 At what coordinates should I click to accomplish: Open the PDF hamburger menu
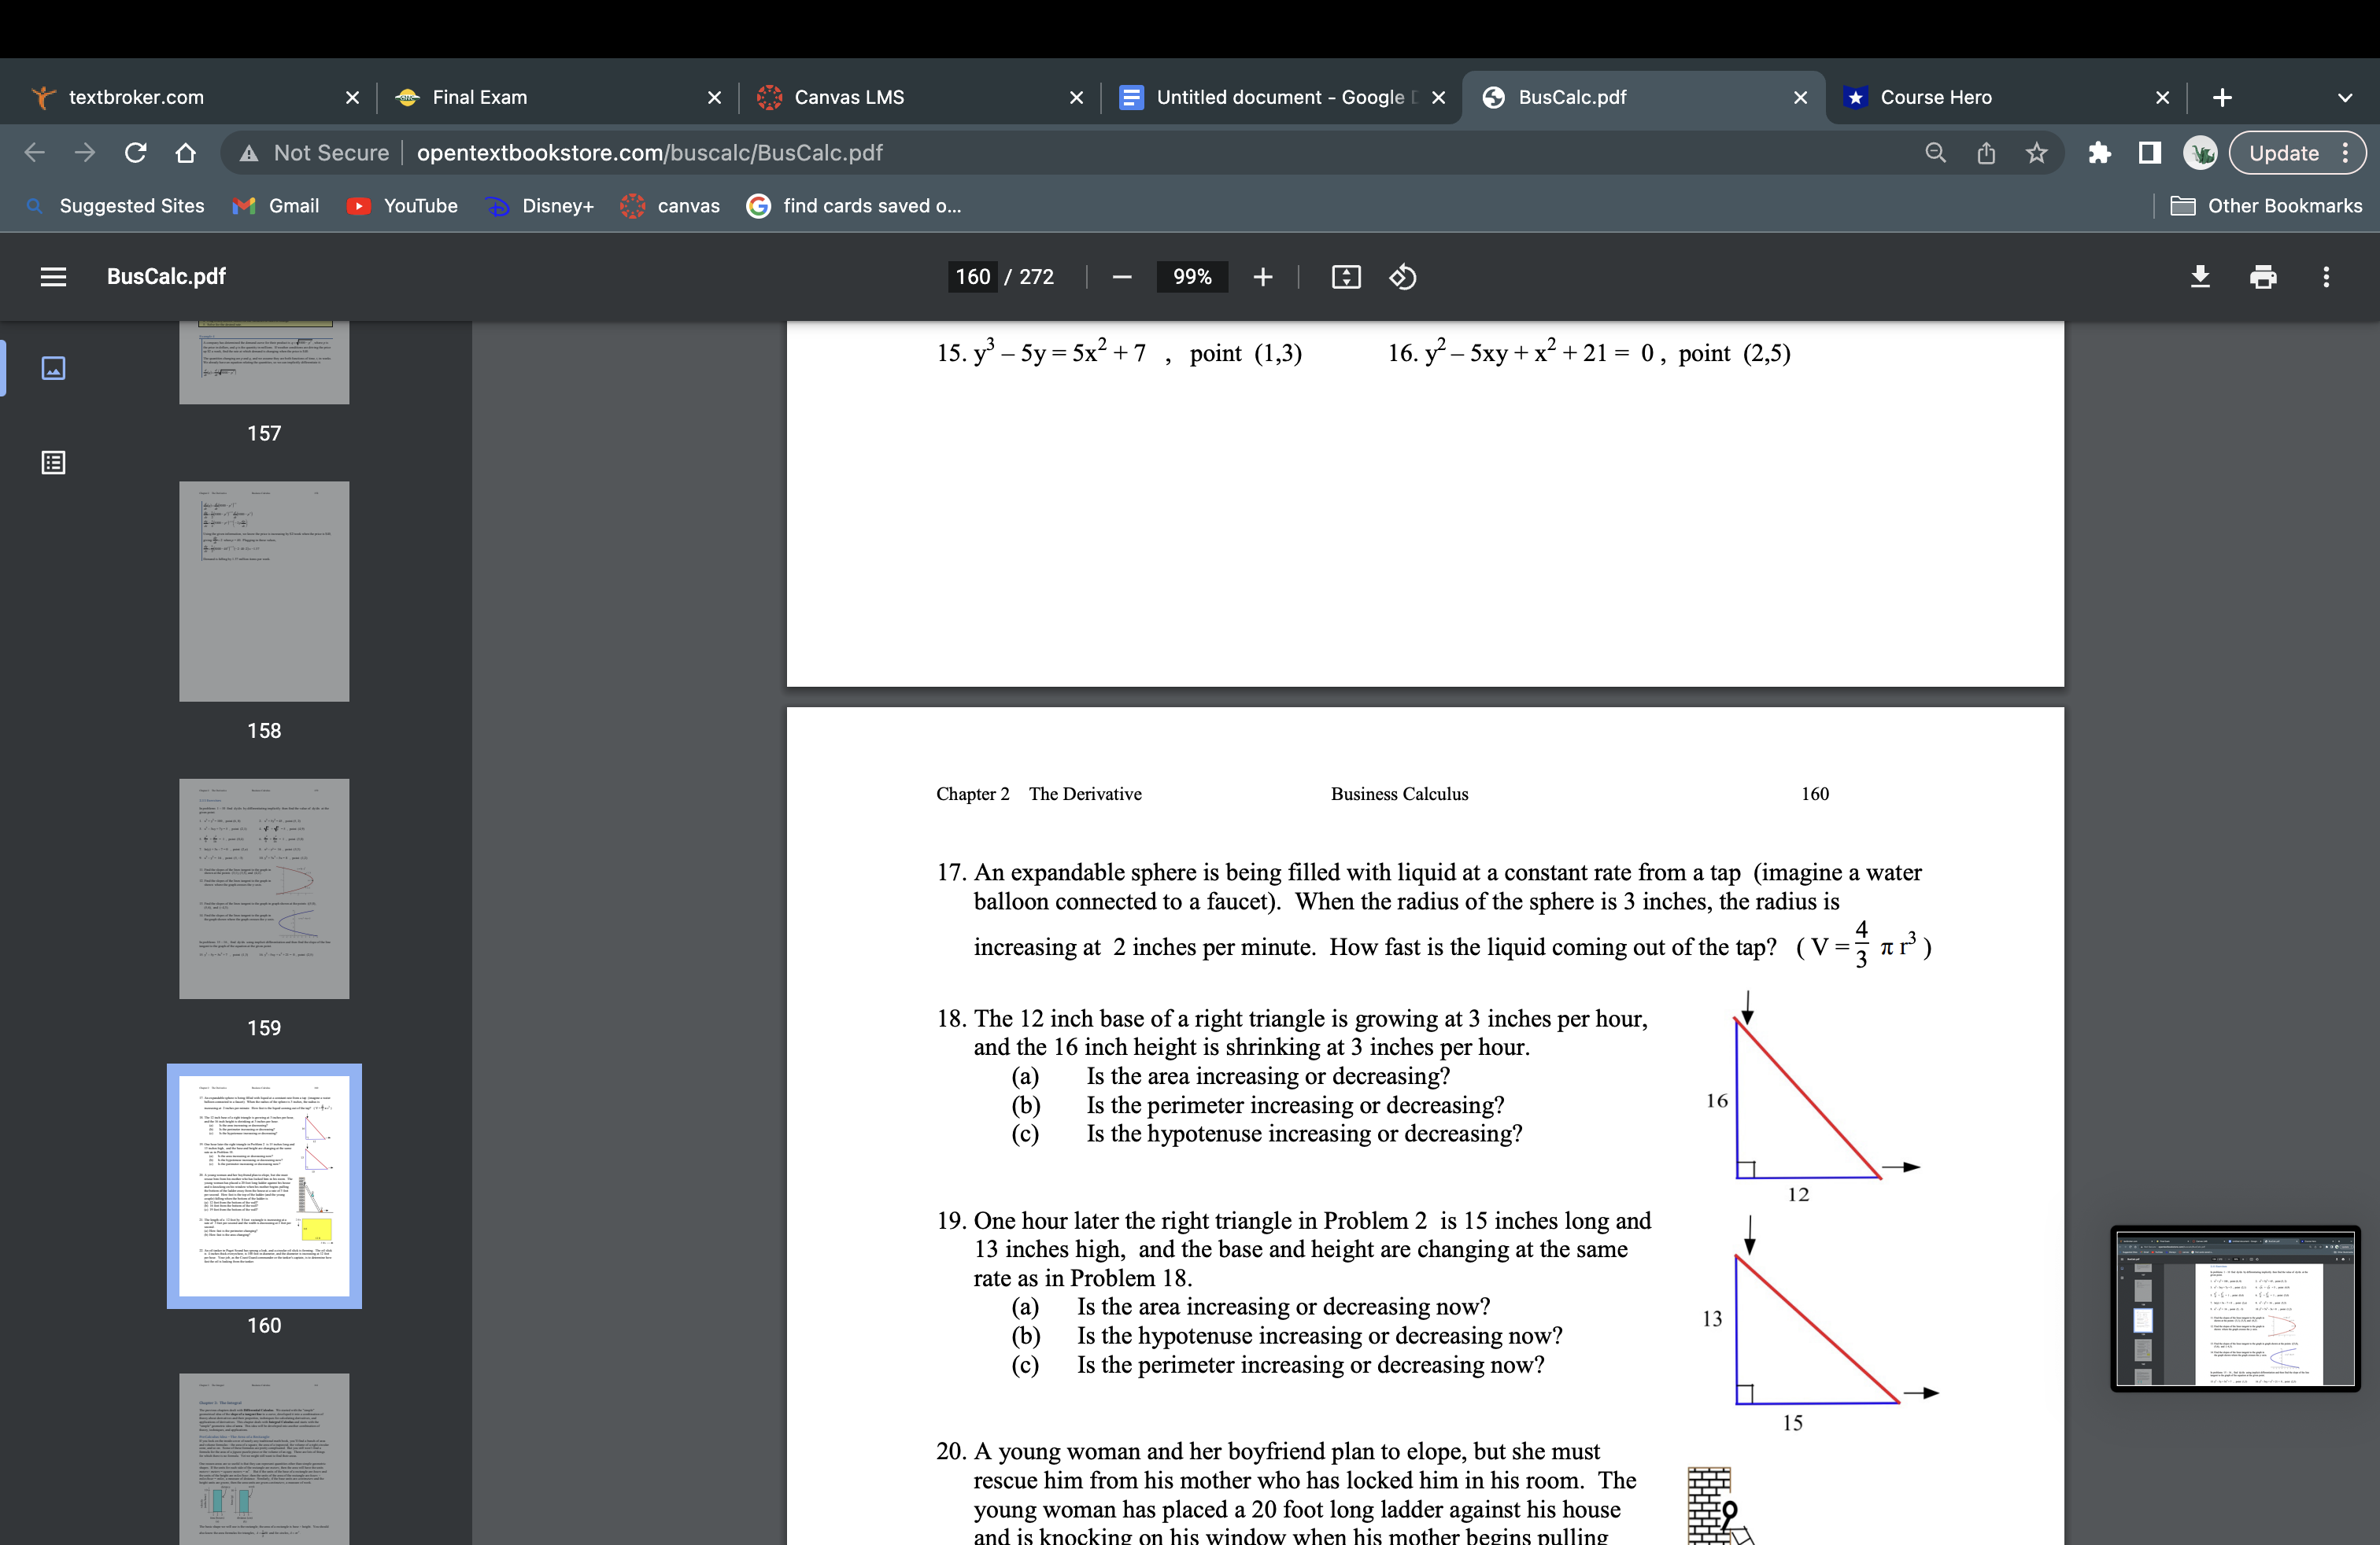point(53,277)
